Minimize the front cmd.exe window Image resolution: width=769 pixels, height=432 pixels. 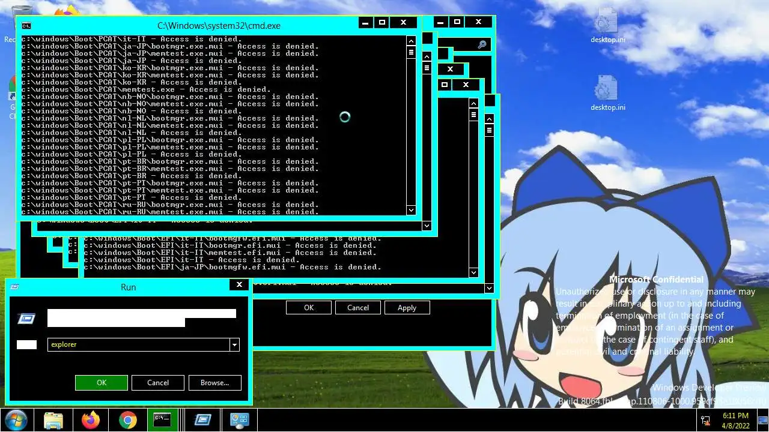pos(366,23)
